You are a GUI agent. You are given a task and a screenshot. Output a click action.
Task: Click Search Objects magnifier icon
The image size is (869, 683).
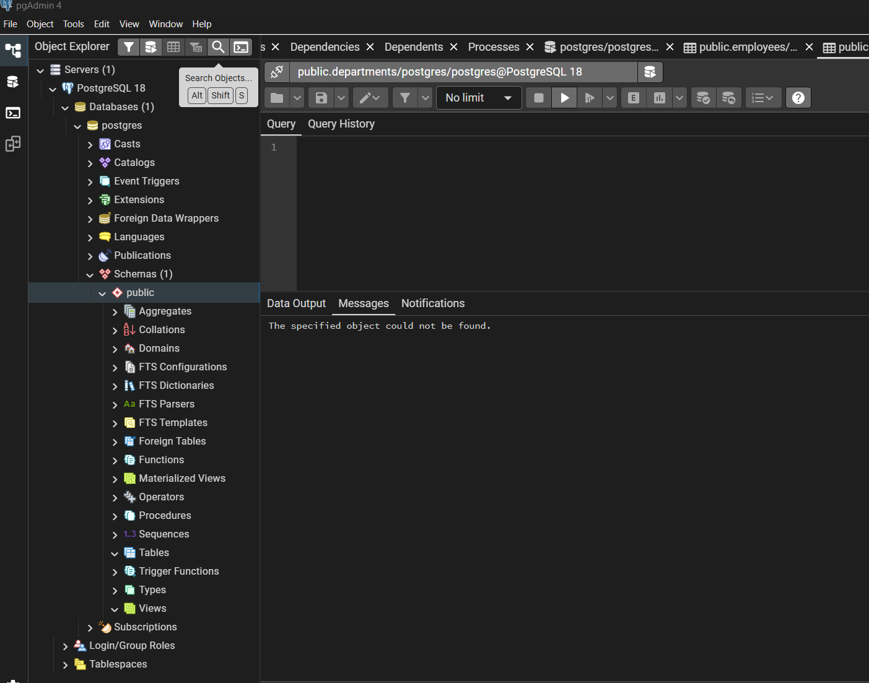click(x=218, y=47)
